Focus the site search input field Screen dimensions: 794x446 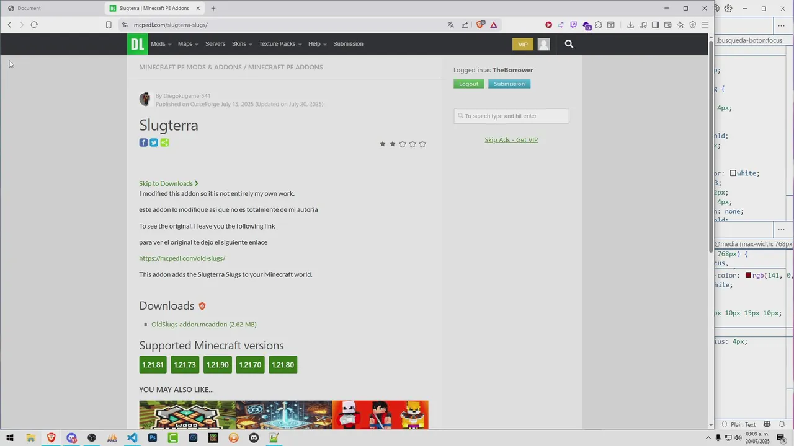511,116
